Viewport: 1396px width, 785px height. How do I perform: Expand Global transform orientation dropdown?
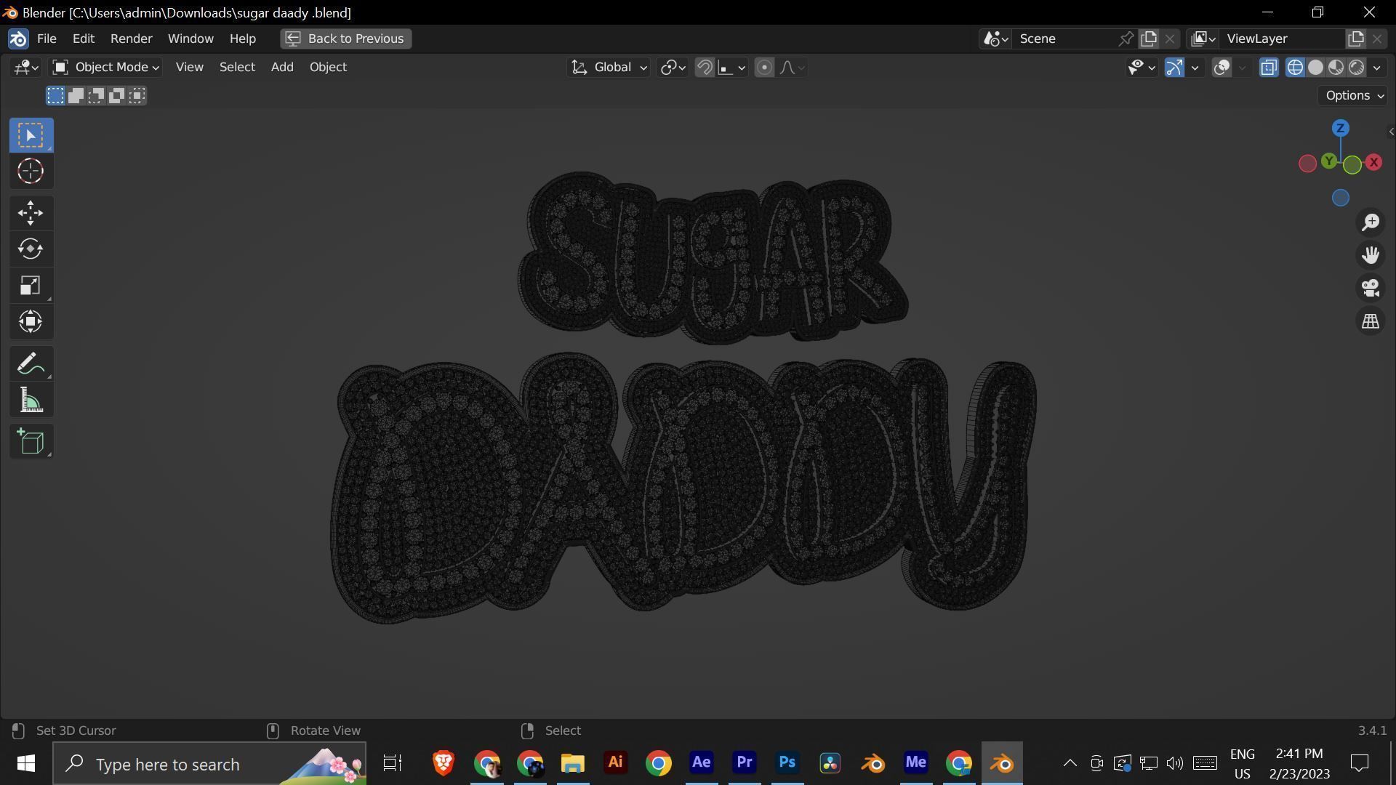609,68
